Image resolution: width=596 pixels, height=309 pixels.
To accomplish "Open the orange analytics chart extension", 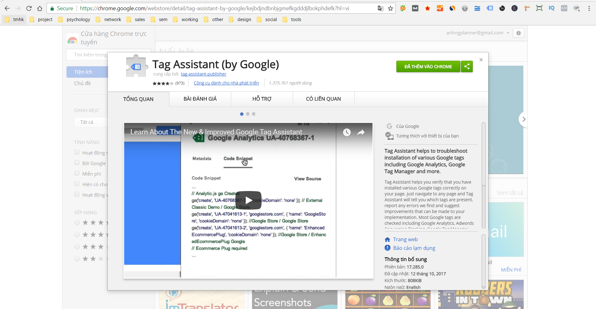I will coord(440,8).
